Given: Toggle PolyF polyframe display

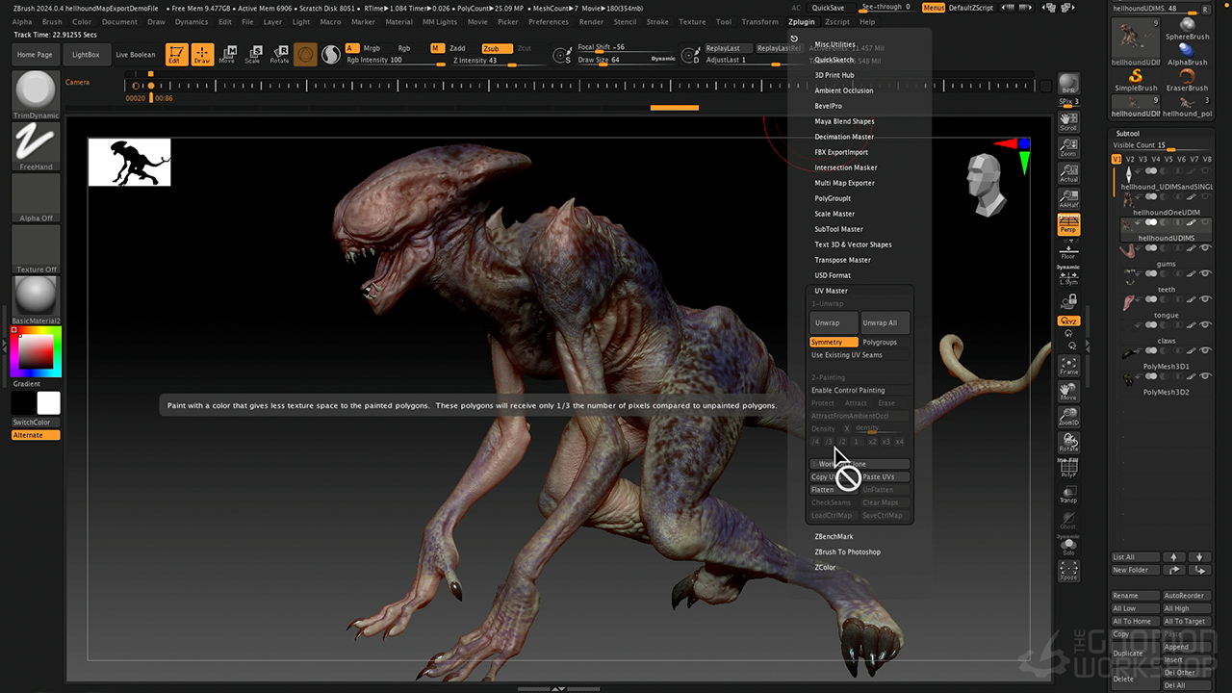Looking at the screenshot, I should [x=1068, y=469].
